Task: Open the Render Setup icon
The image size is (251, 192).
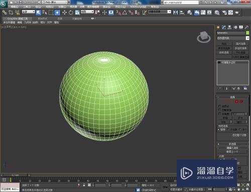Action: click(x=224, y=12)
